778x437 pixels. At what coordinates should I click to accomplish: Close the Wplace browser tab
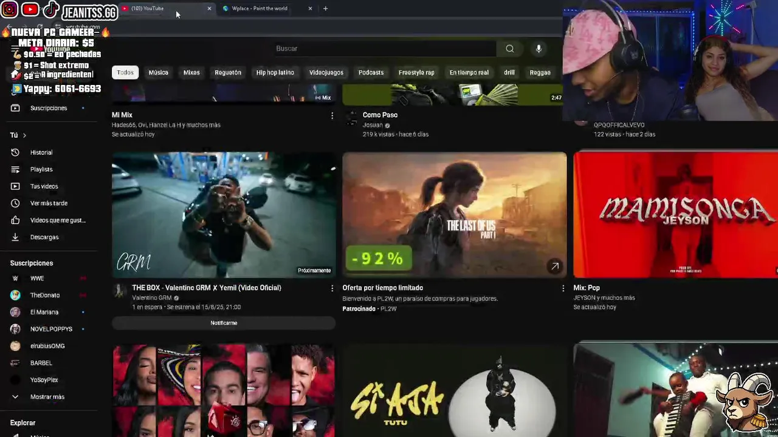tap(310, 8)
